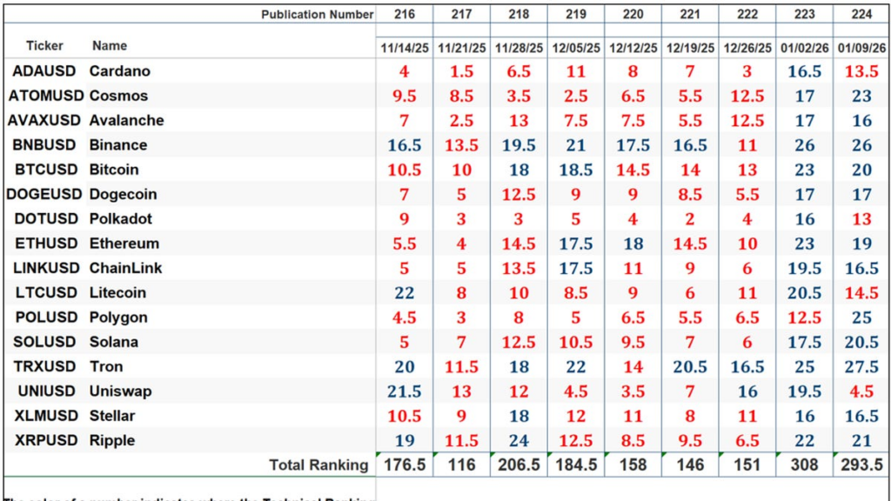Select the 158 total ranking cell

coord(633,464)
